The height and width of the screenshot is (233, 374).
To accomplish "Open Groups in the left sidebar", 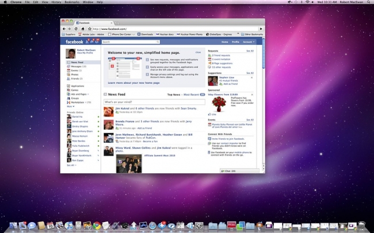I will point(73,98).
